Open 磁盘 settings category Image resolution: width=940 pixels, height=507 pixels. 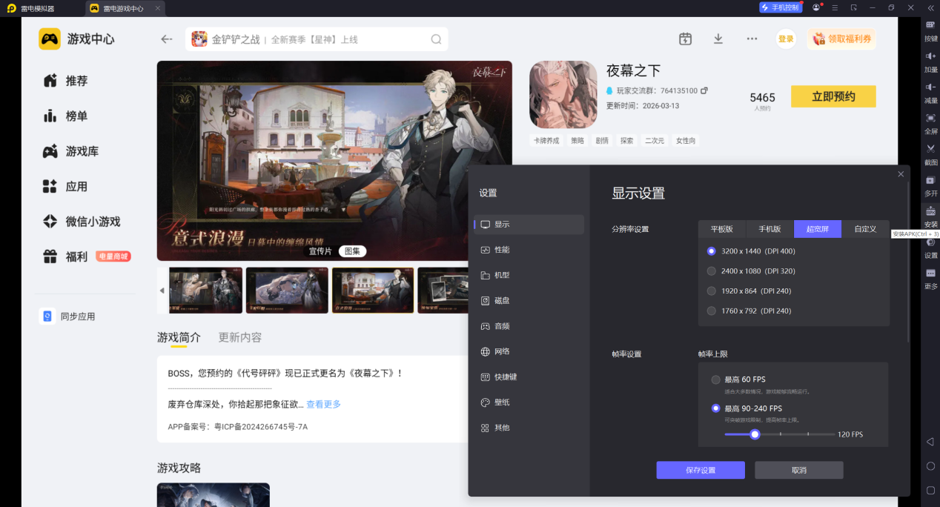tap(529, 300)
